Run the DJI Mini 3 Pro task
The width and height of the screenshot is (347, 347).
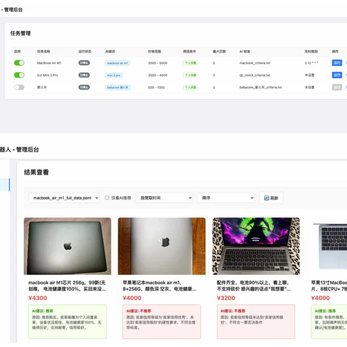(x=337, y=75)
